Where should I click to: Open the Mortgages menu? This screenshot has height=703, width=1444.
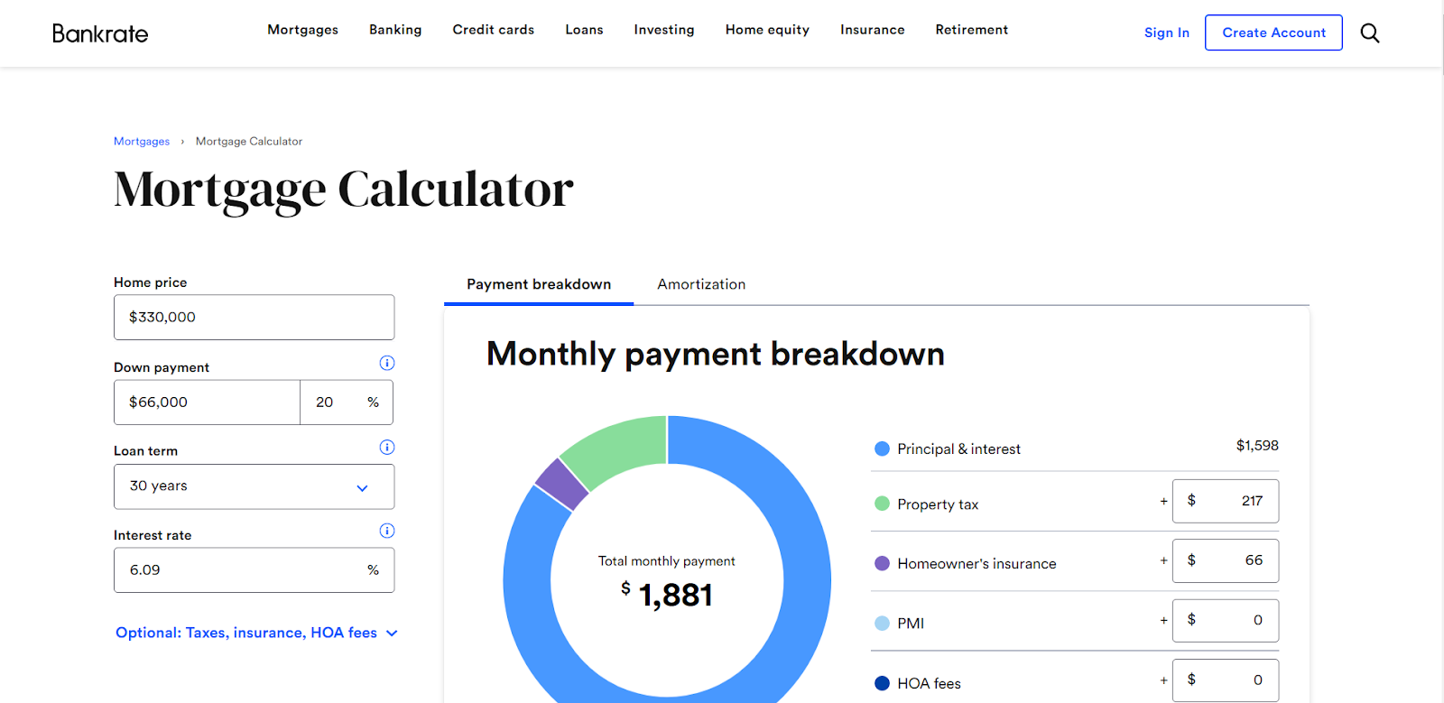tap(302, 30)
